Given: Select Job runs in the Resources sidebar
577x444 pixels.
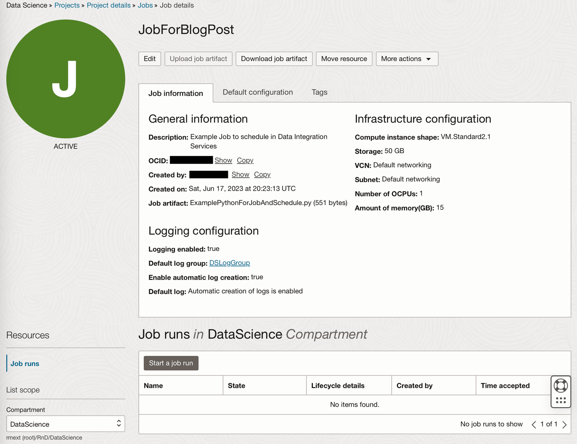Looking at the screenshot, I should click(x=25, y=363).
